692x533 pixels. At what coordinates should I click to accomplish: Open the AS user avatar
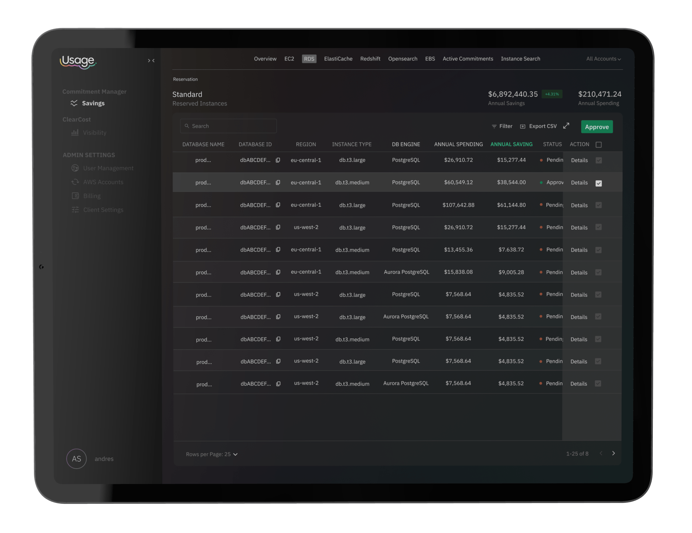76,459
